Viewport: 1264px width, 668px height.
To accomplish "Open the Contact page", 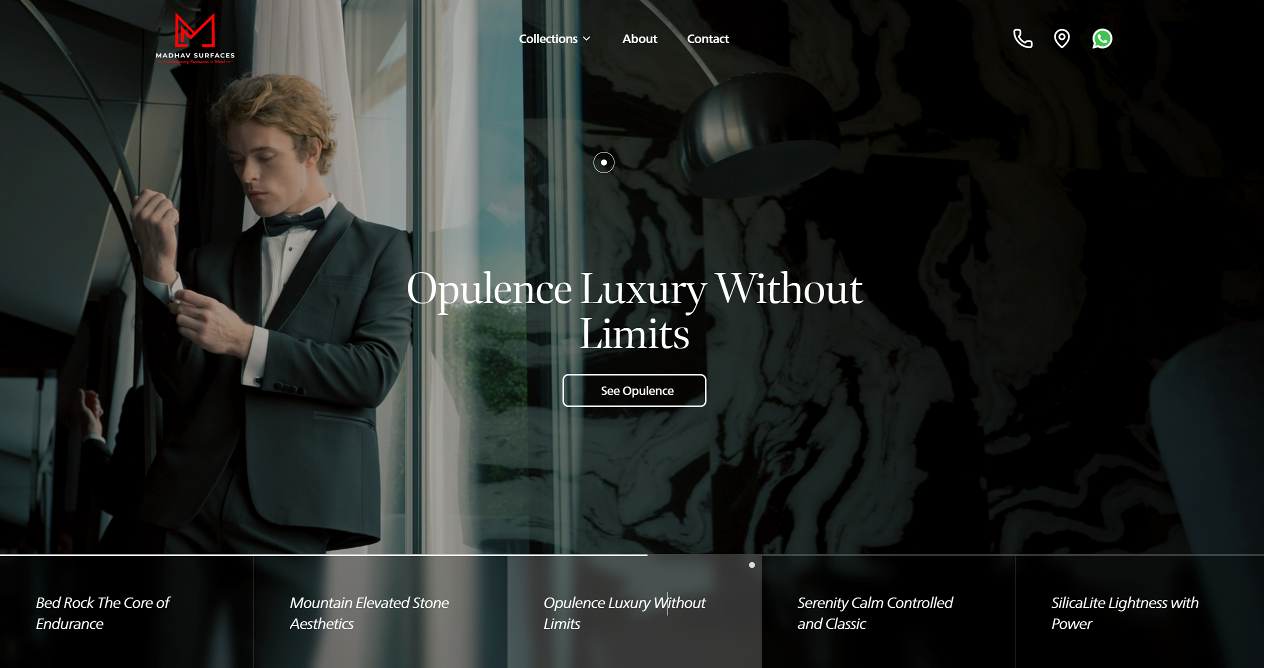I will coord(707,38).
